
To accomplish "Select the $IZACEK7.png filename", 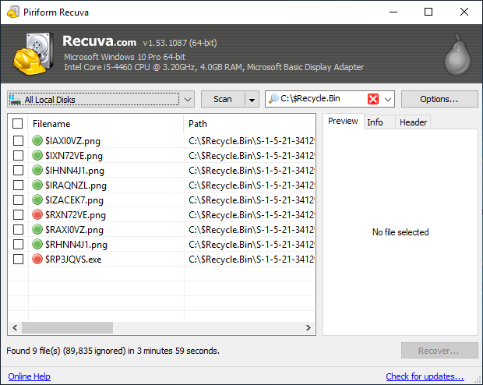I will 74,200.
